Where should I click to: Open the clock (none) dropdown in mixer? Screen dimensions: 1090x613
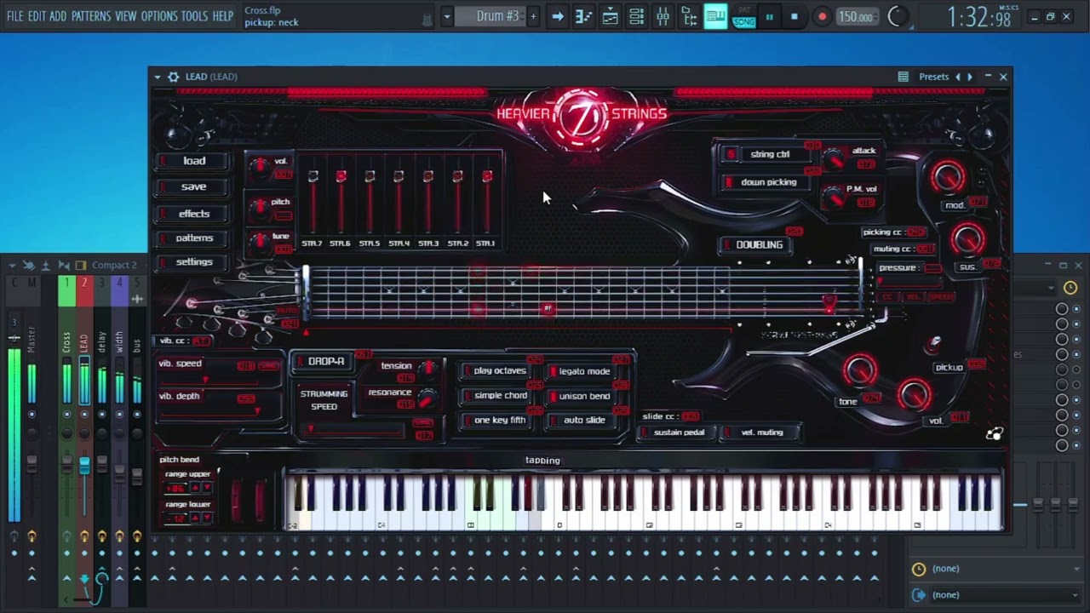(x=996, y=569)
